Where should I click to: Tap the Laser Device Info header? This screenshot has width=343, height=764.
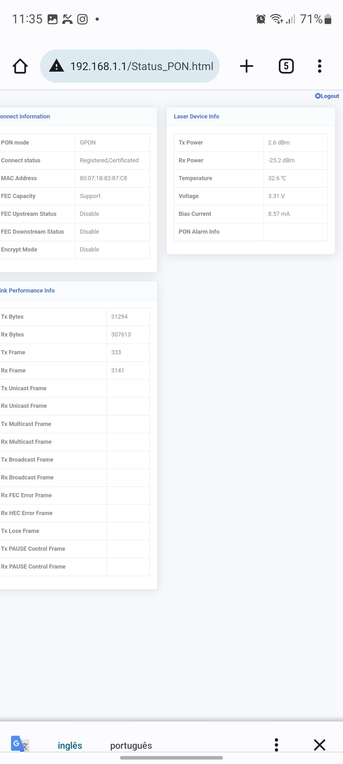coord(196,117)
